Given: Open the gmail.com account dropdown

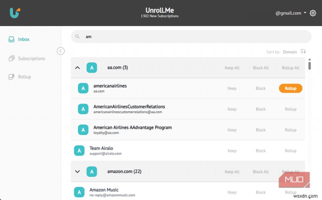Looking at the screenshot, I should point(291,13).
